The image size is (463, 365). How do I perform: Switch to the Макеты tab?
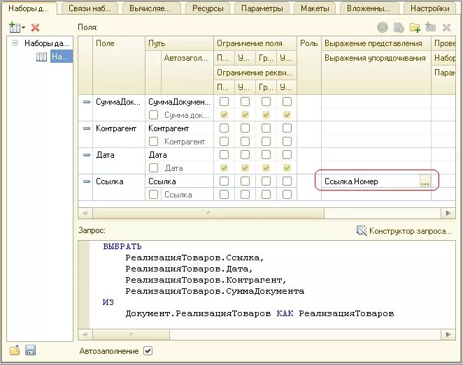click(x=315, y=8)
